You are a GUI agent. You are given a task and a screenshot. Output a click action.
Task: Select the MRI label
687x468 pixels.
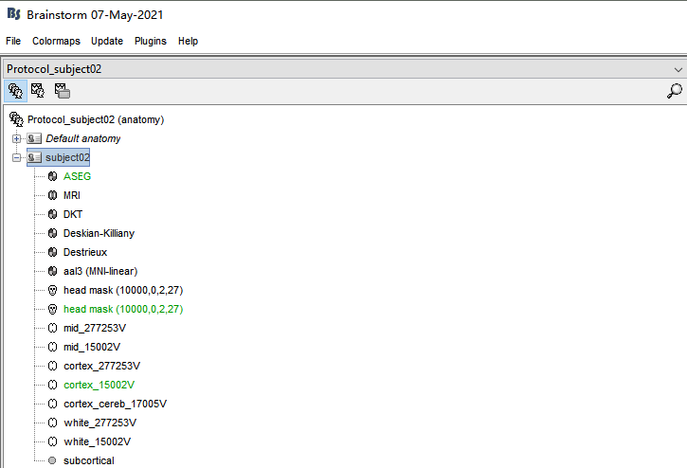(72, 195)
